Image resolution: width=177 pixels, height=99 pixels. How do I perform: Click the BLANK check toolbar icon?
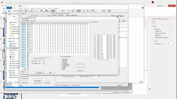[x=43, y=11]
